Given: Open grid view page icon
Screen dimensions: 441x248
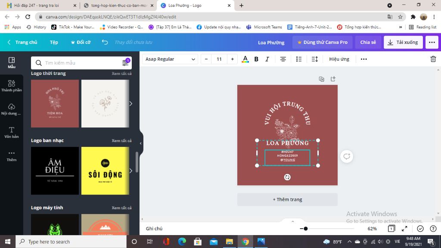Looking at the screenshot, I should [391, 229].
